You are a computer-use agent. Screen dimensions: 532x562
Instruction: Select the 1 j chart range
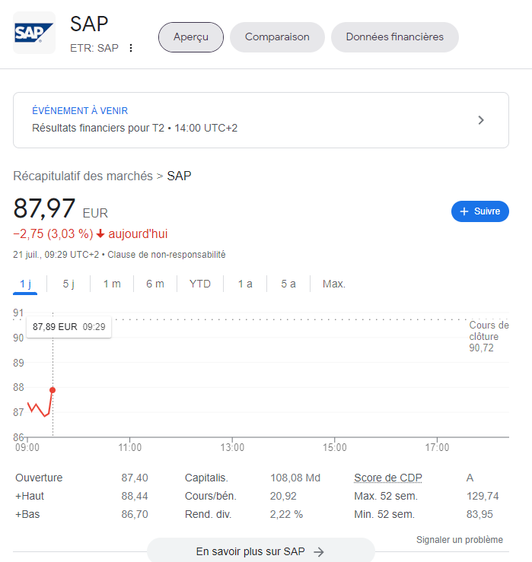[x=25, y=284]
